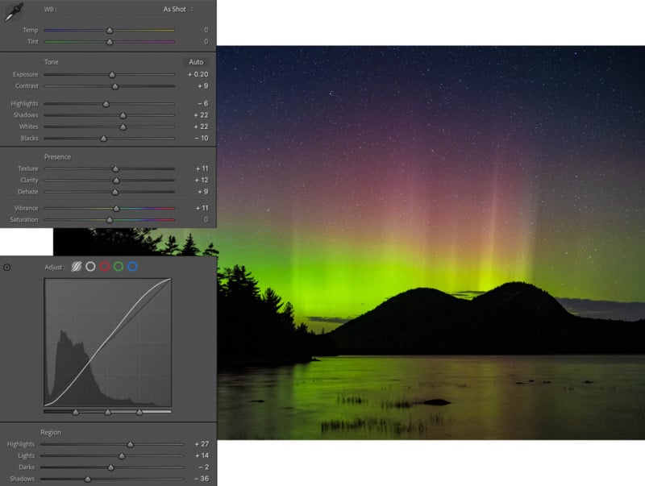
Task: Click the Exposure slider handle
Action: click(x=112, y=75)
